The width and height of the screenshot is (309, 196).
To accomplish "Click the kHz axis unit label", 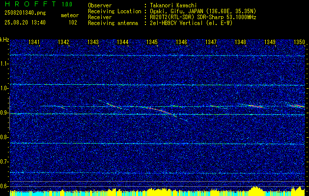I will [x=4, y=40].
